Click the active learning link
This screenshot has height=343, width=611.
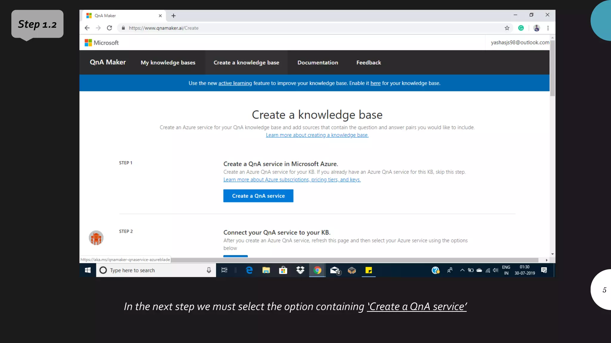point(235,83)
